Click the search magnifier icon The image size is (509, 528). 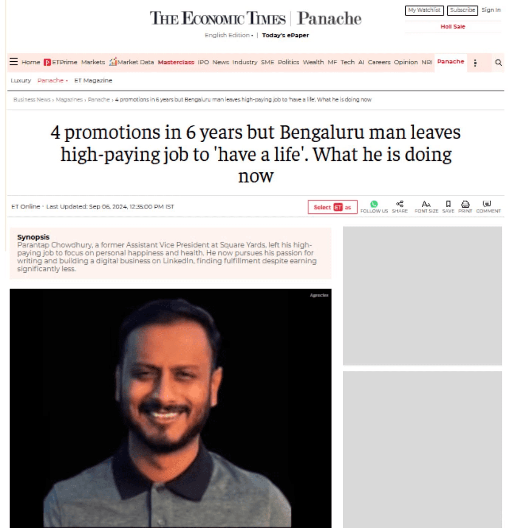[x=498, y=62]
